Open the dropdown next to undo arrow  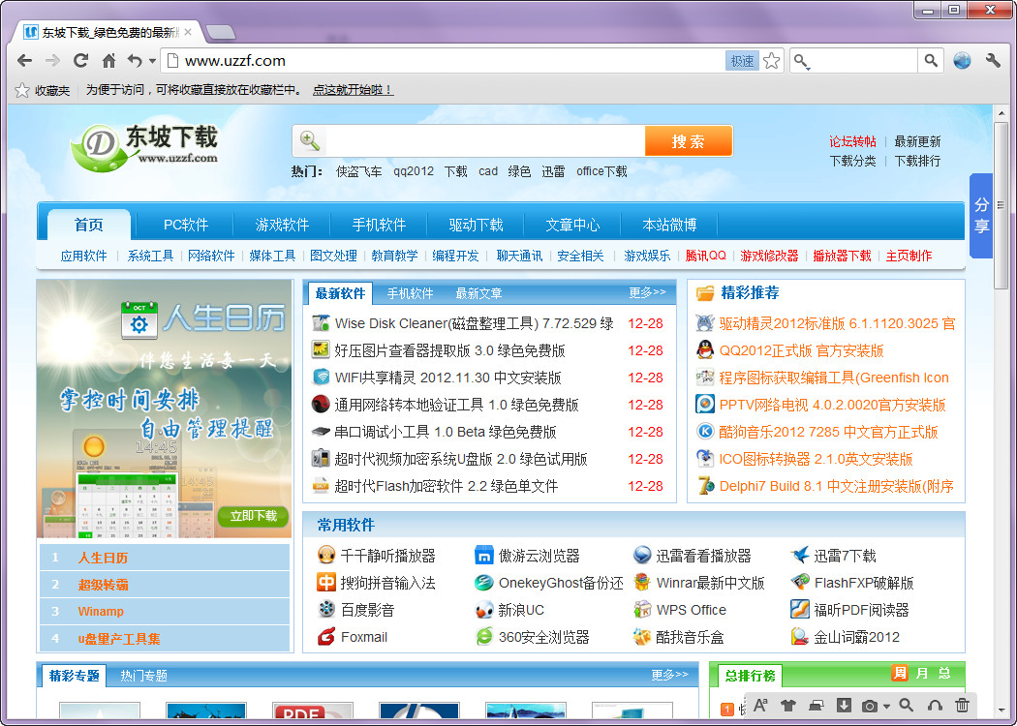tap(152, 62)
